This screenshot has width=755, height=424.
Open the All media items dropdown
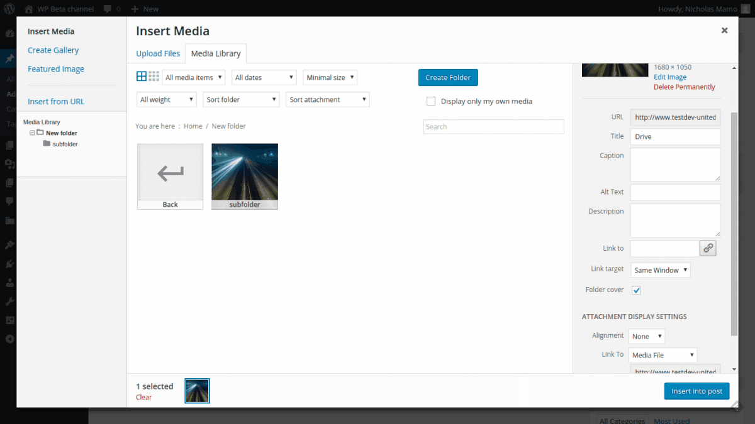[194, 77]
